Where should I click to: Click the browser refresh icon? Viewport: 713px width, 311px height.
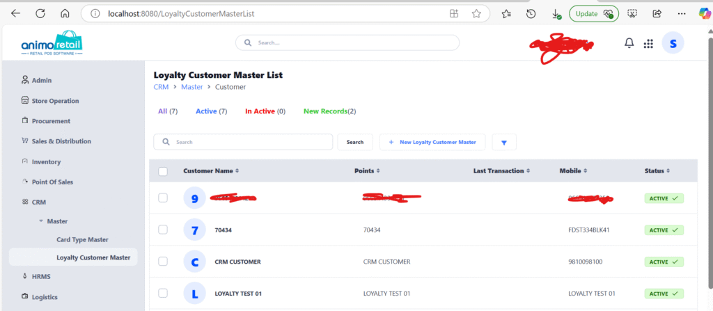[40, 13]
